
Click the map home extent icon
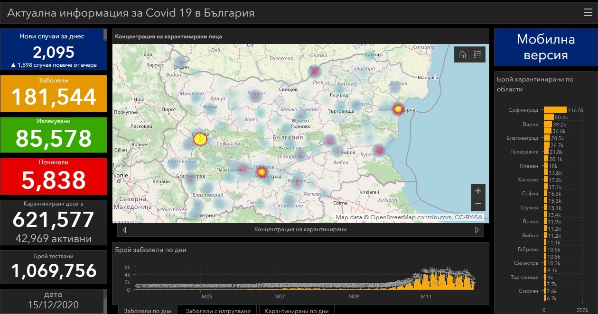tap(462, 54)
